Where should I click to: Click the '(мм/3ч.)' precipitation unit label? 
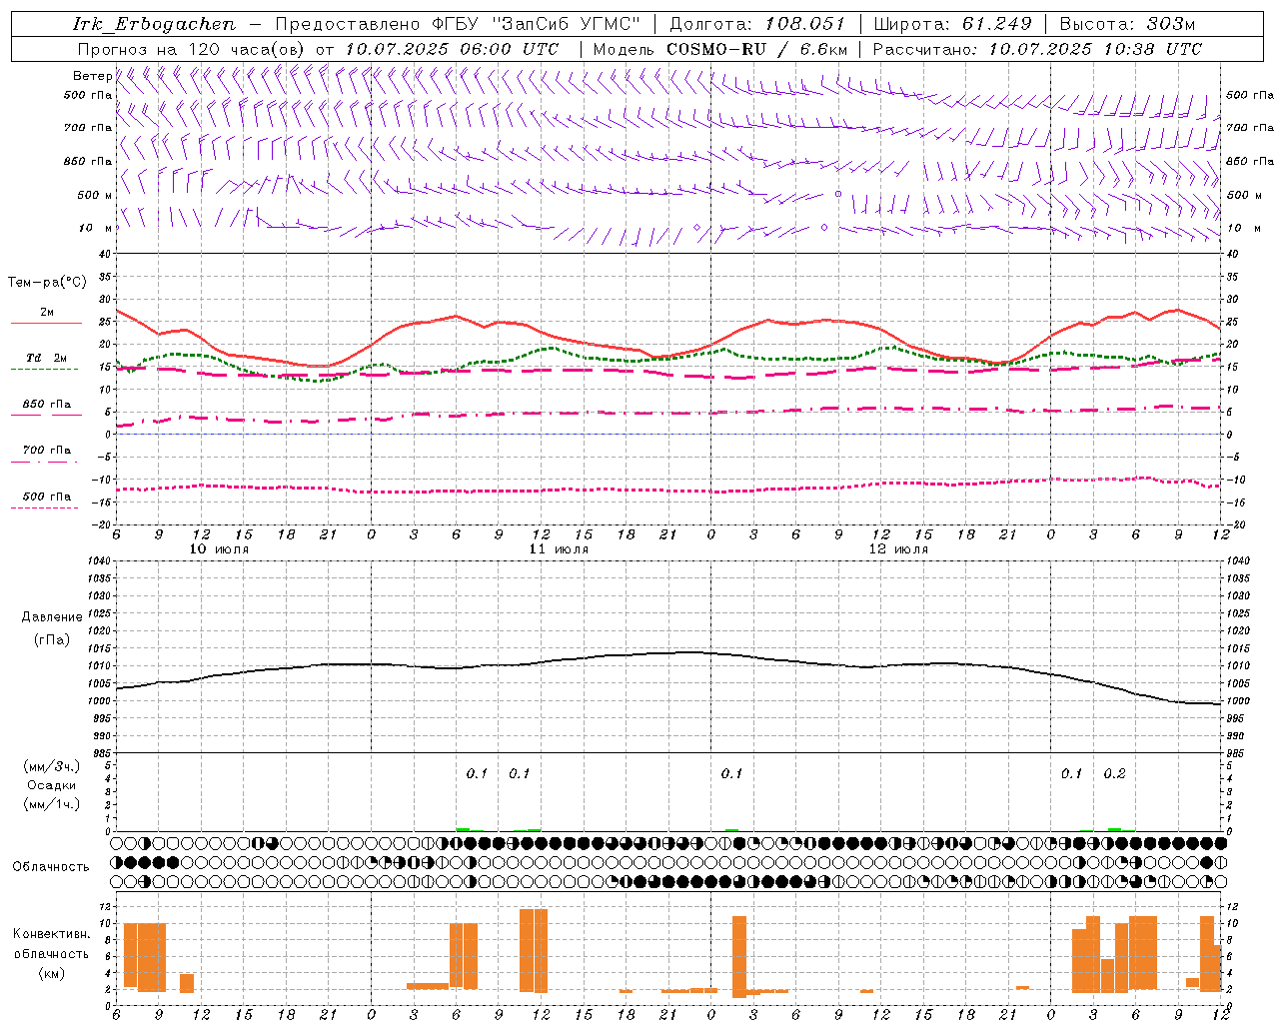pos(52,766)
